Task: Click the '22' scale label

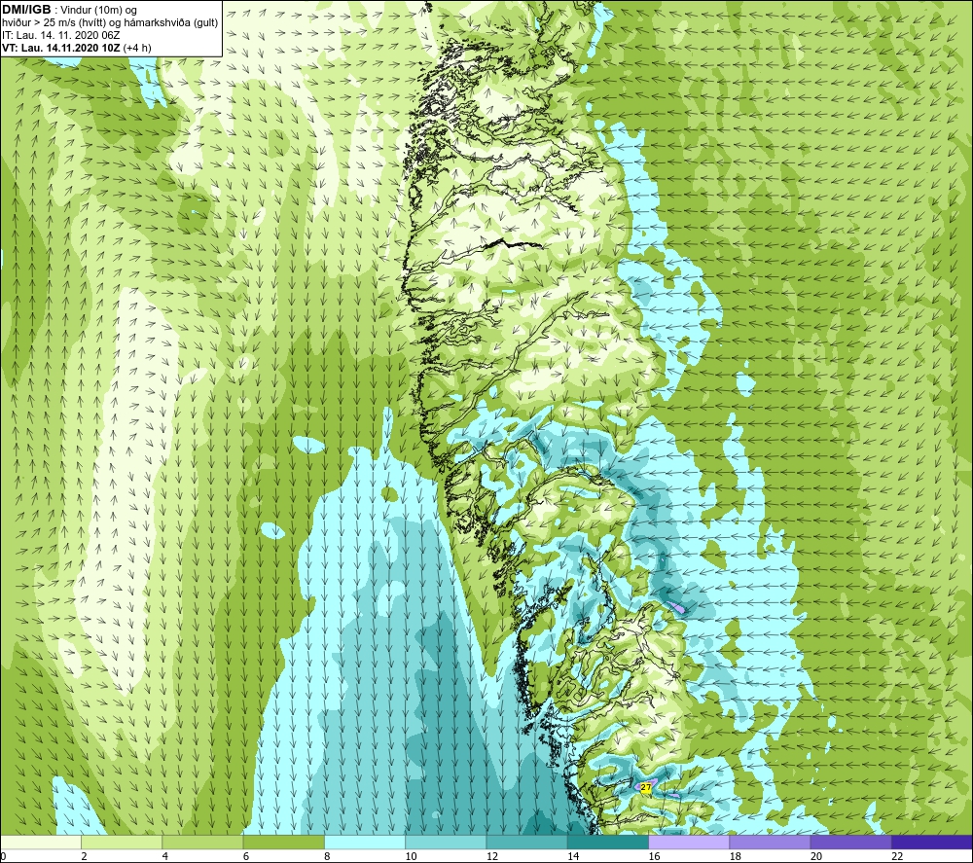Action: coord(897,857)
